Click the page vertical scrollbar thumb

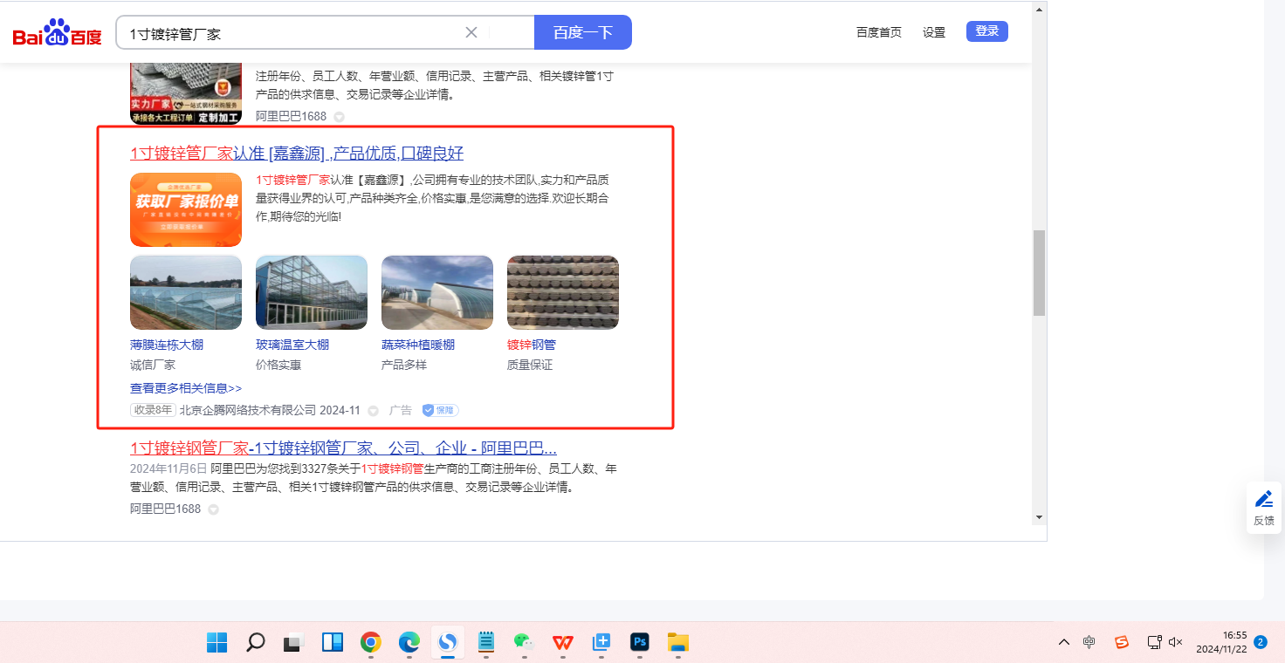1039,272
